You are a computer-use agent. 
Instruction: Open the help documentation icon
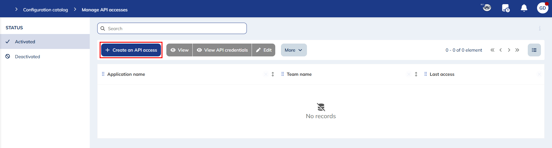506,8
